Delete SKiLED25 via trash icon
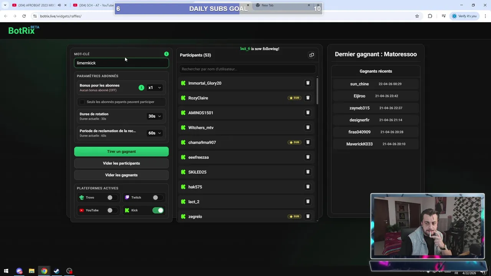The height and width of the screenshot is (276, 491). click(x=308, y=172)
